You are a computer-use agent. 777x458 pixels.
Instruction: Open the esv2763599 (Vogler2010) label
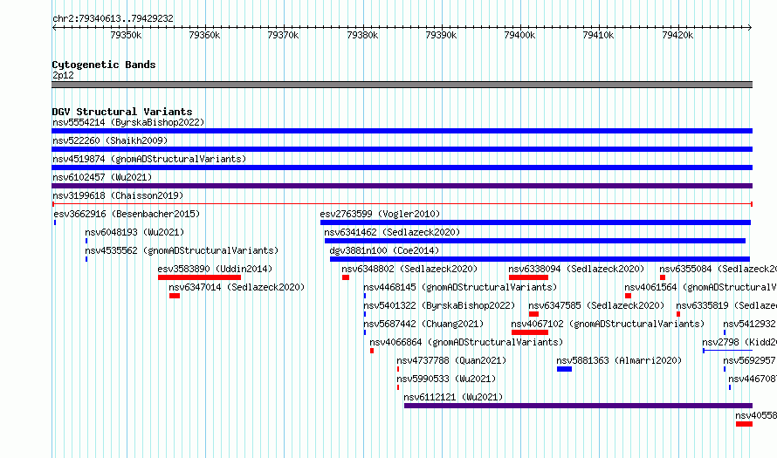(x=380, y=214)
